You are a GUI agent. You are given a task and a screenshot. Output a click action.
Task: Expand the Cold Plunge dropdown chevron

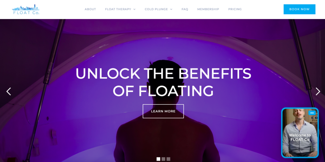coord(171,9)
